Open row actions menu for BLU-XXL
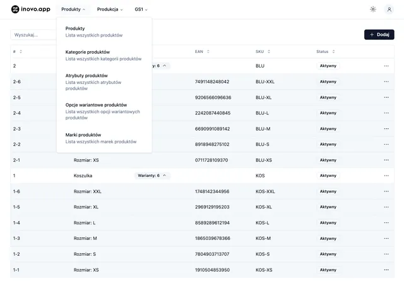Viewport: 404px width, 281px height. click(x=386, y=81)
